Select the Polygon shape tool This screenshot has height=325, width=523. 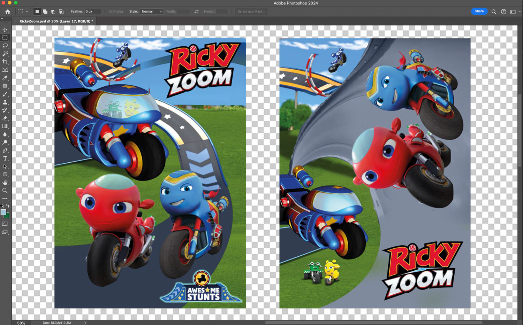click(5, 175)
